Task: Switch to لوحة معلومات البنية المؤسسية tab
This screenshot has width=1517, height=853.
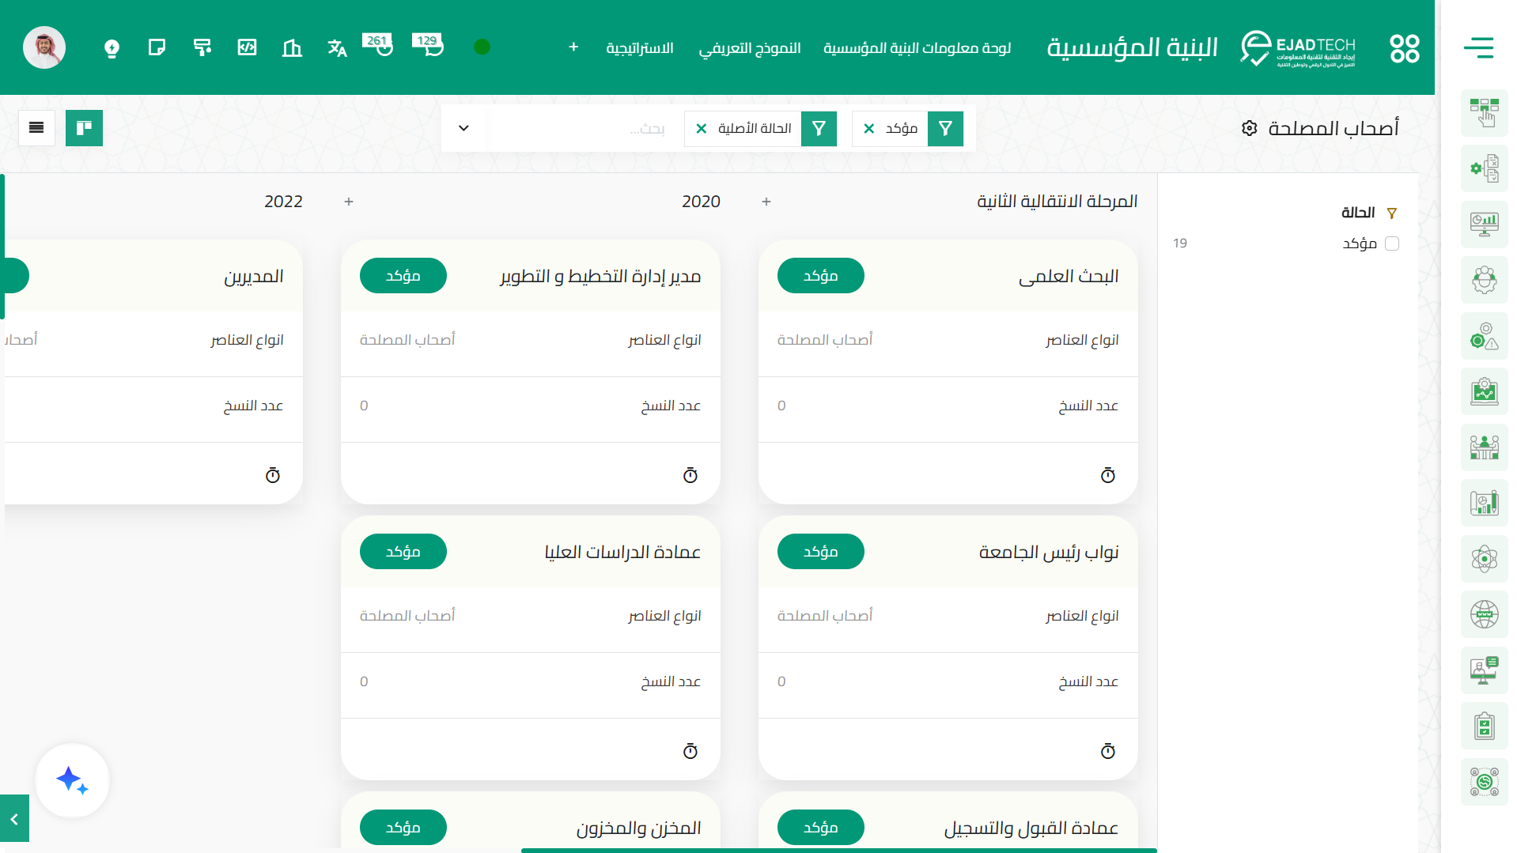Action: (x=917, y=48)
